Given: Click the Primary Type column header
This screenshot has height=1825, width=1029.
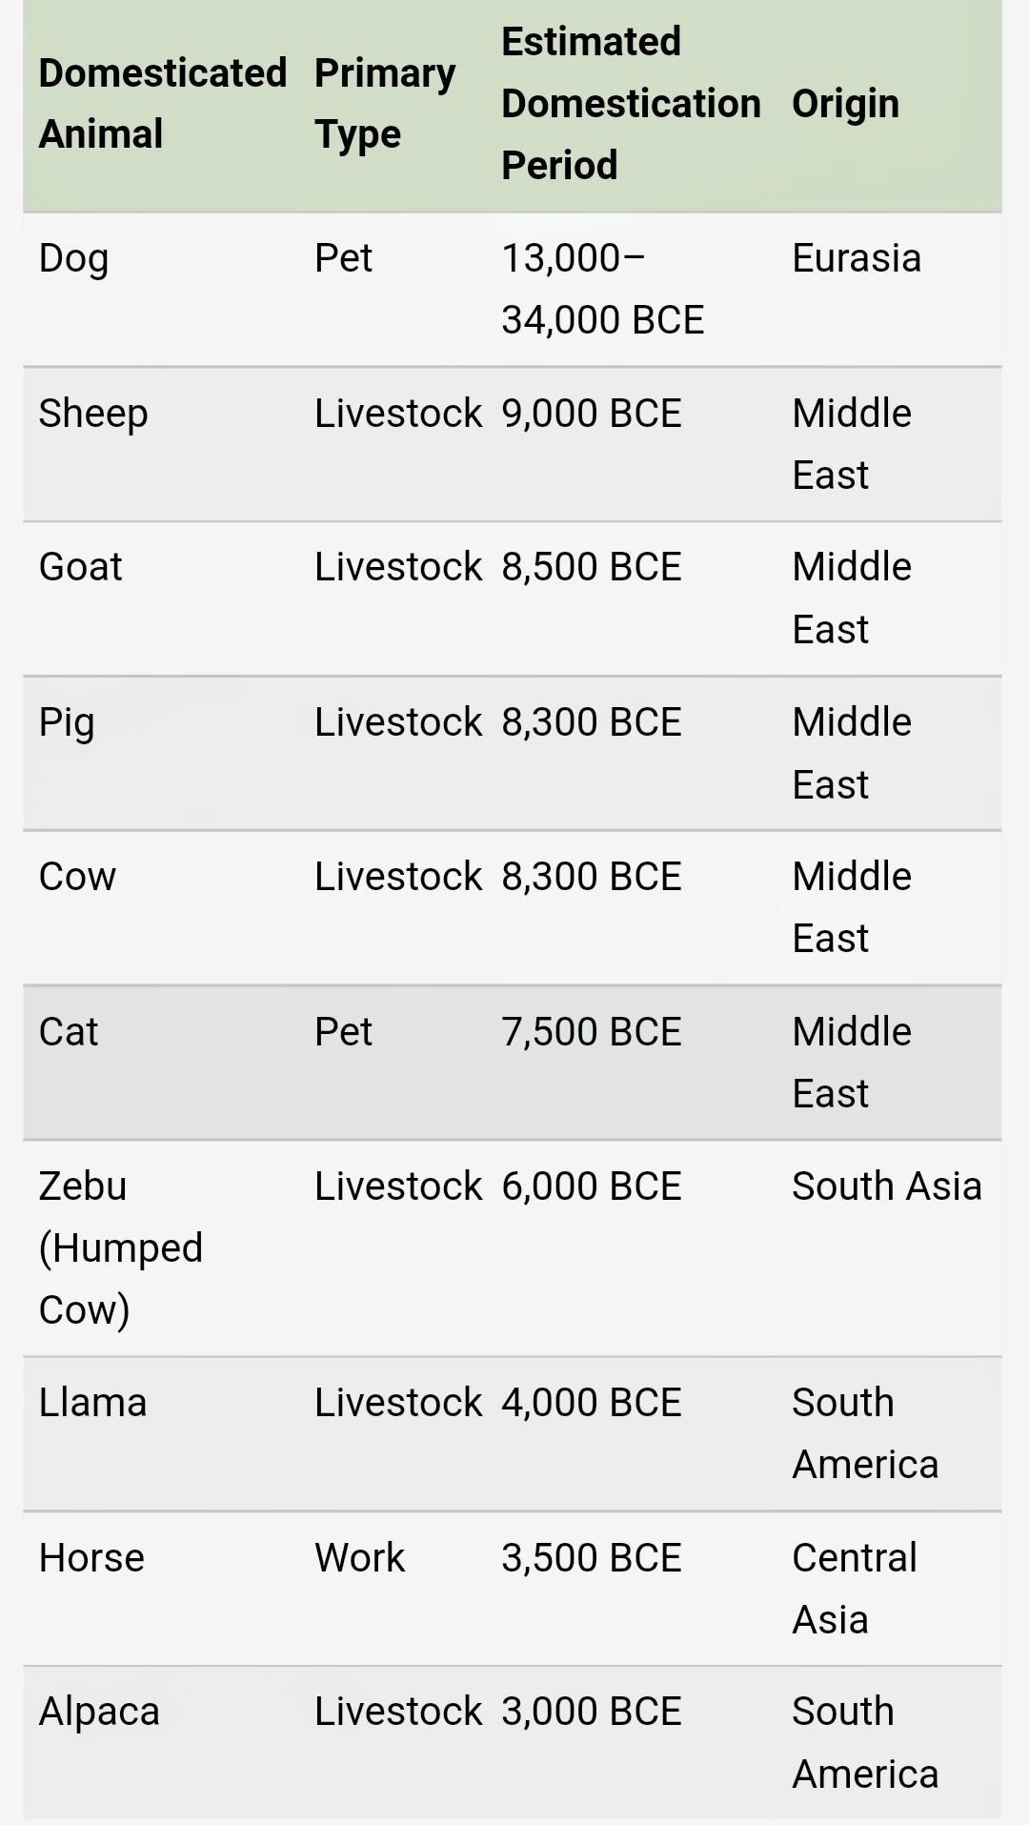Looking at the screenshot, I should point(385,104).
